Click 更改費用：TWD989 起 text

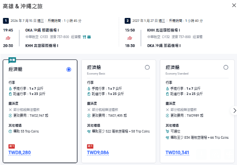[187, 116]
